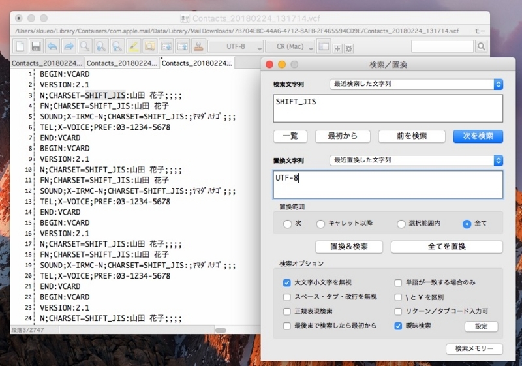Click the rubber stamp icon

click(199, 46)
